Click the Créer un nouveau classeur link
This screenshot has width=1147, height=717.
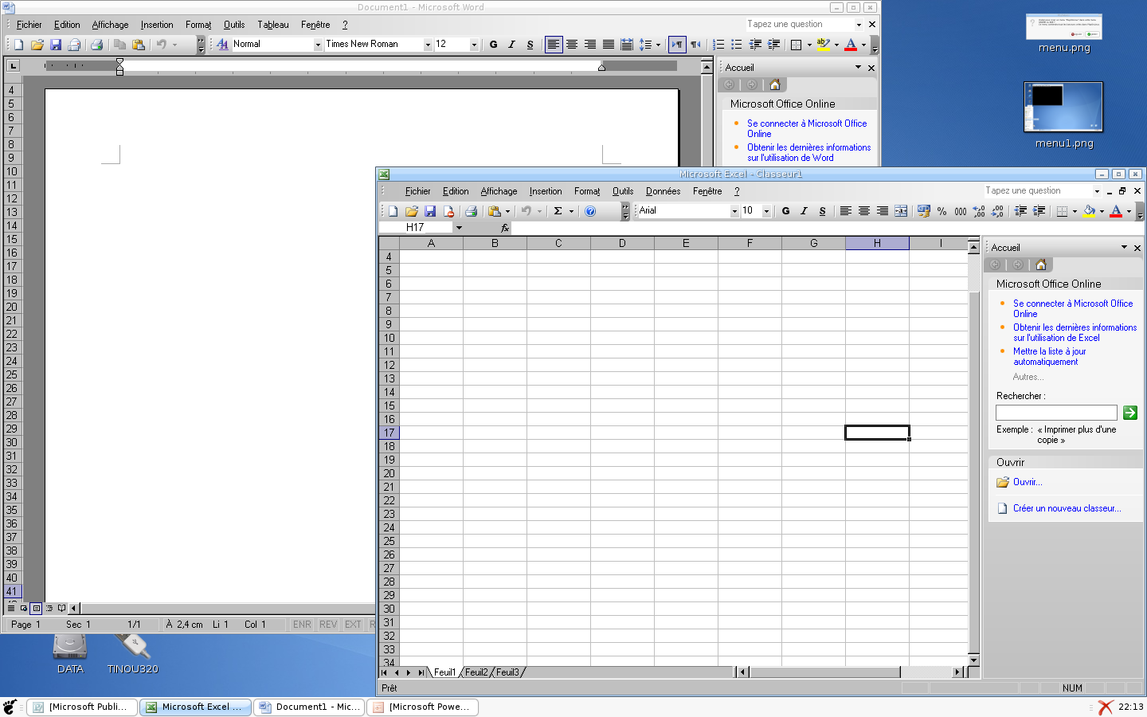(1067, 508)
